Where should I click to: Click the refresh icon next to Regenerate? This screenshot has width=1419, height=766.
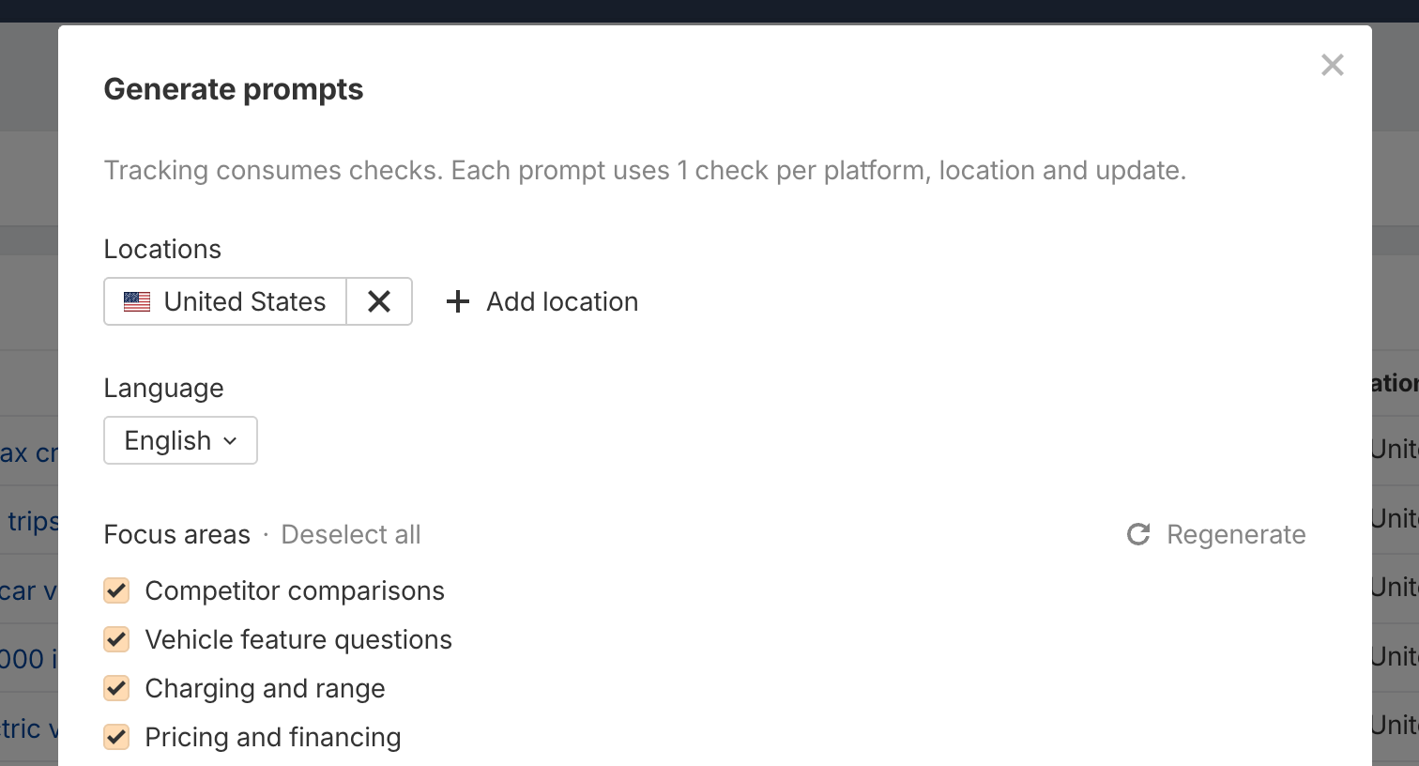click(1138, 534)
